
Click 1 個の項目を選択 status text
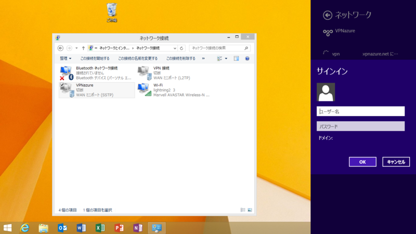[97, 210]
